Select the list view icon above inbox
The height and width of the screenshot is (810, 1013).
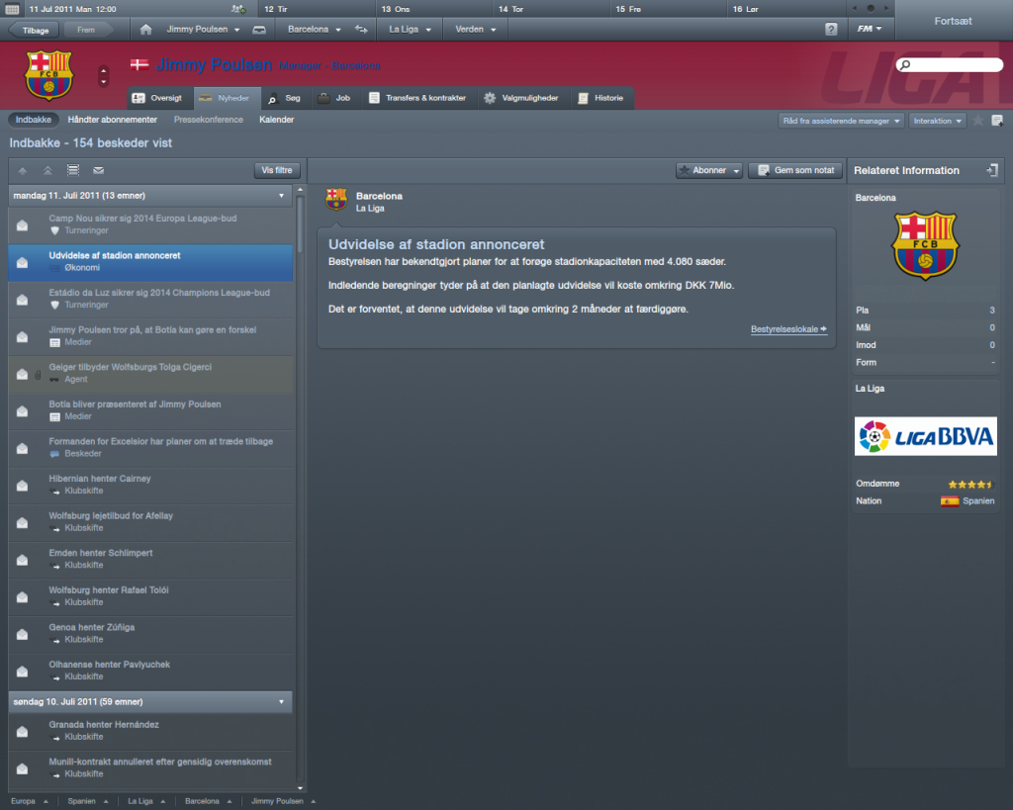73,170
